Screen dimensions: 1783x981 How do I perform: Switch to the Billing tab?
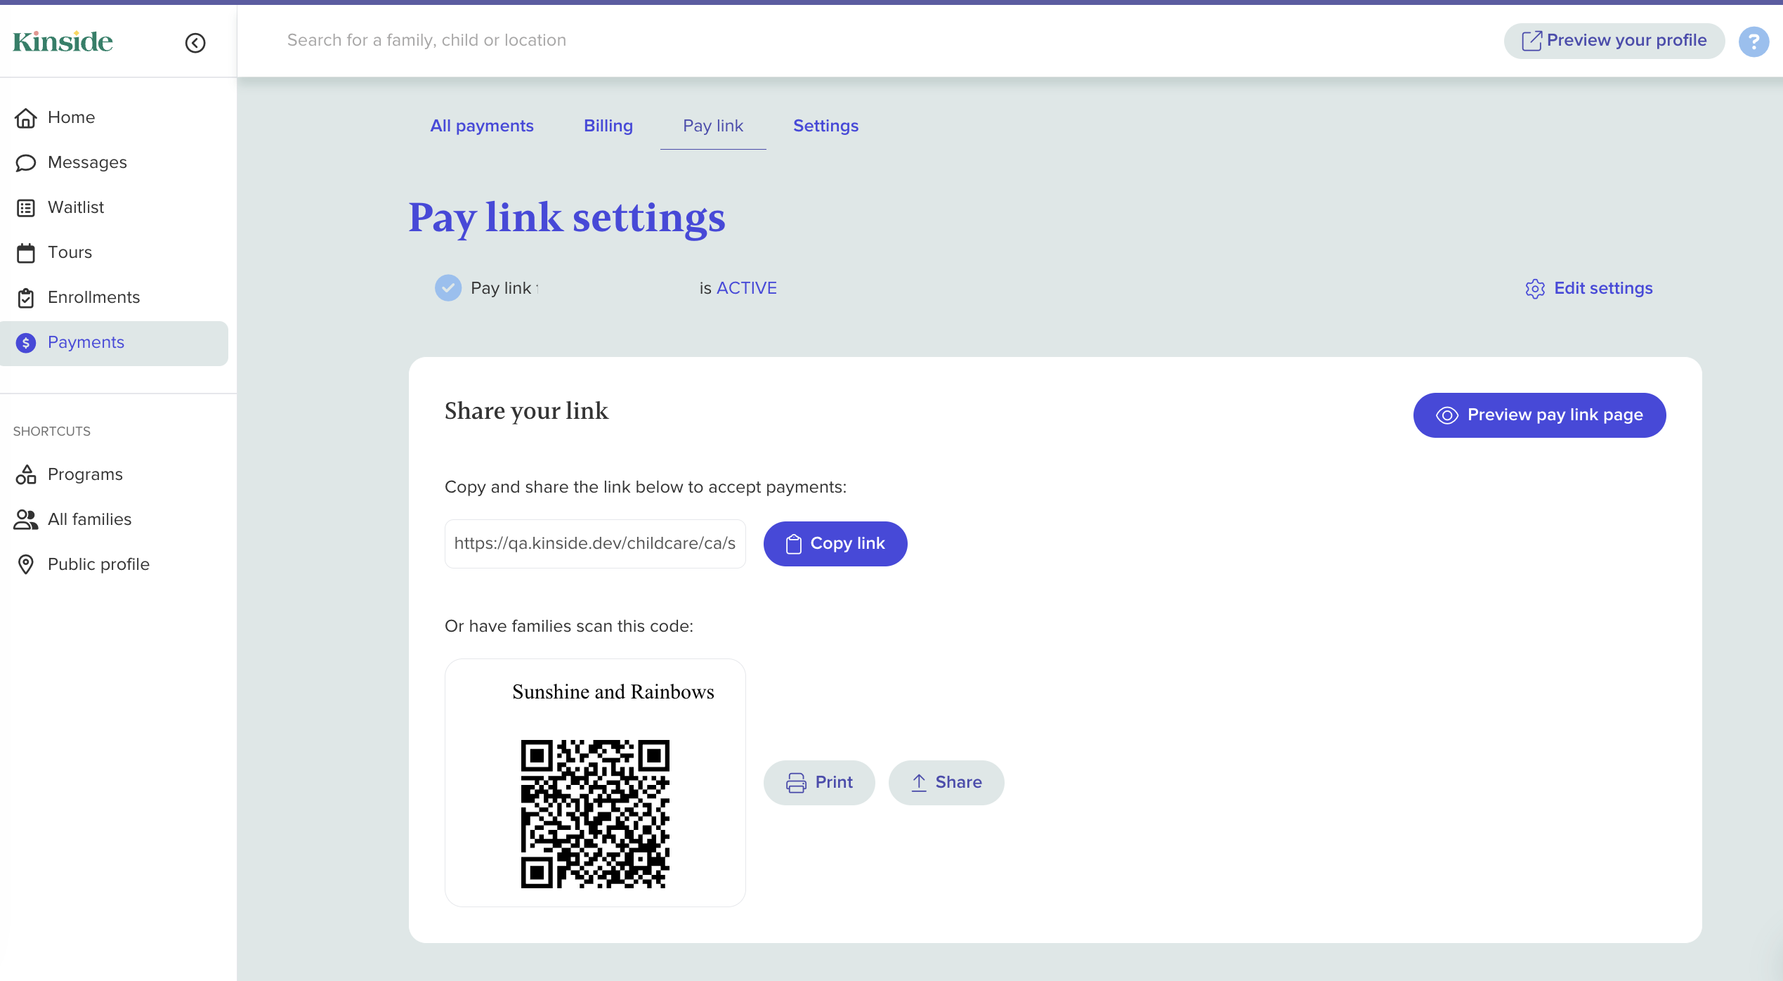(x=608, y=126)
